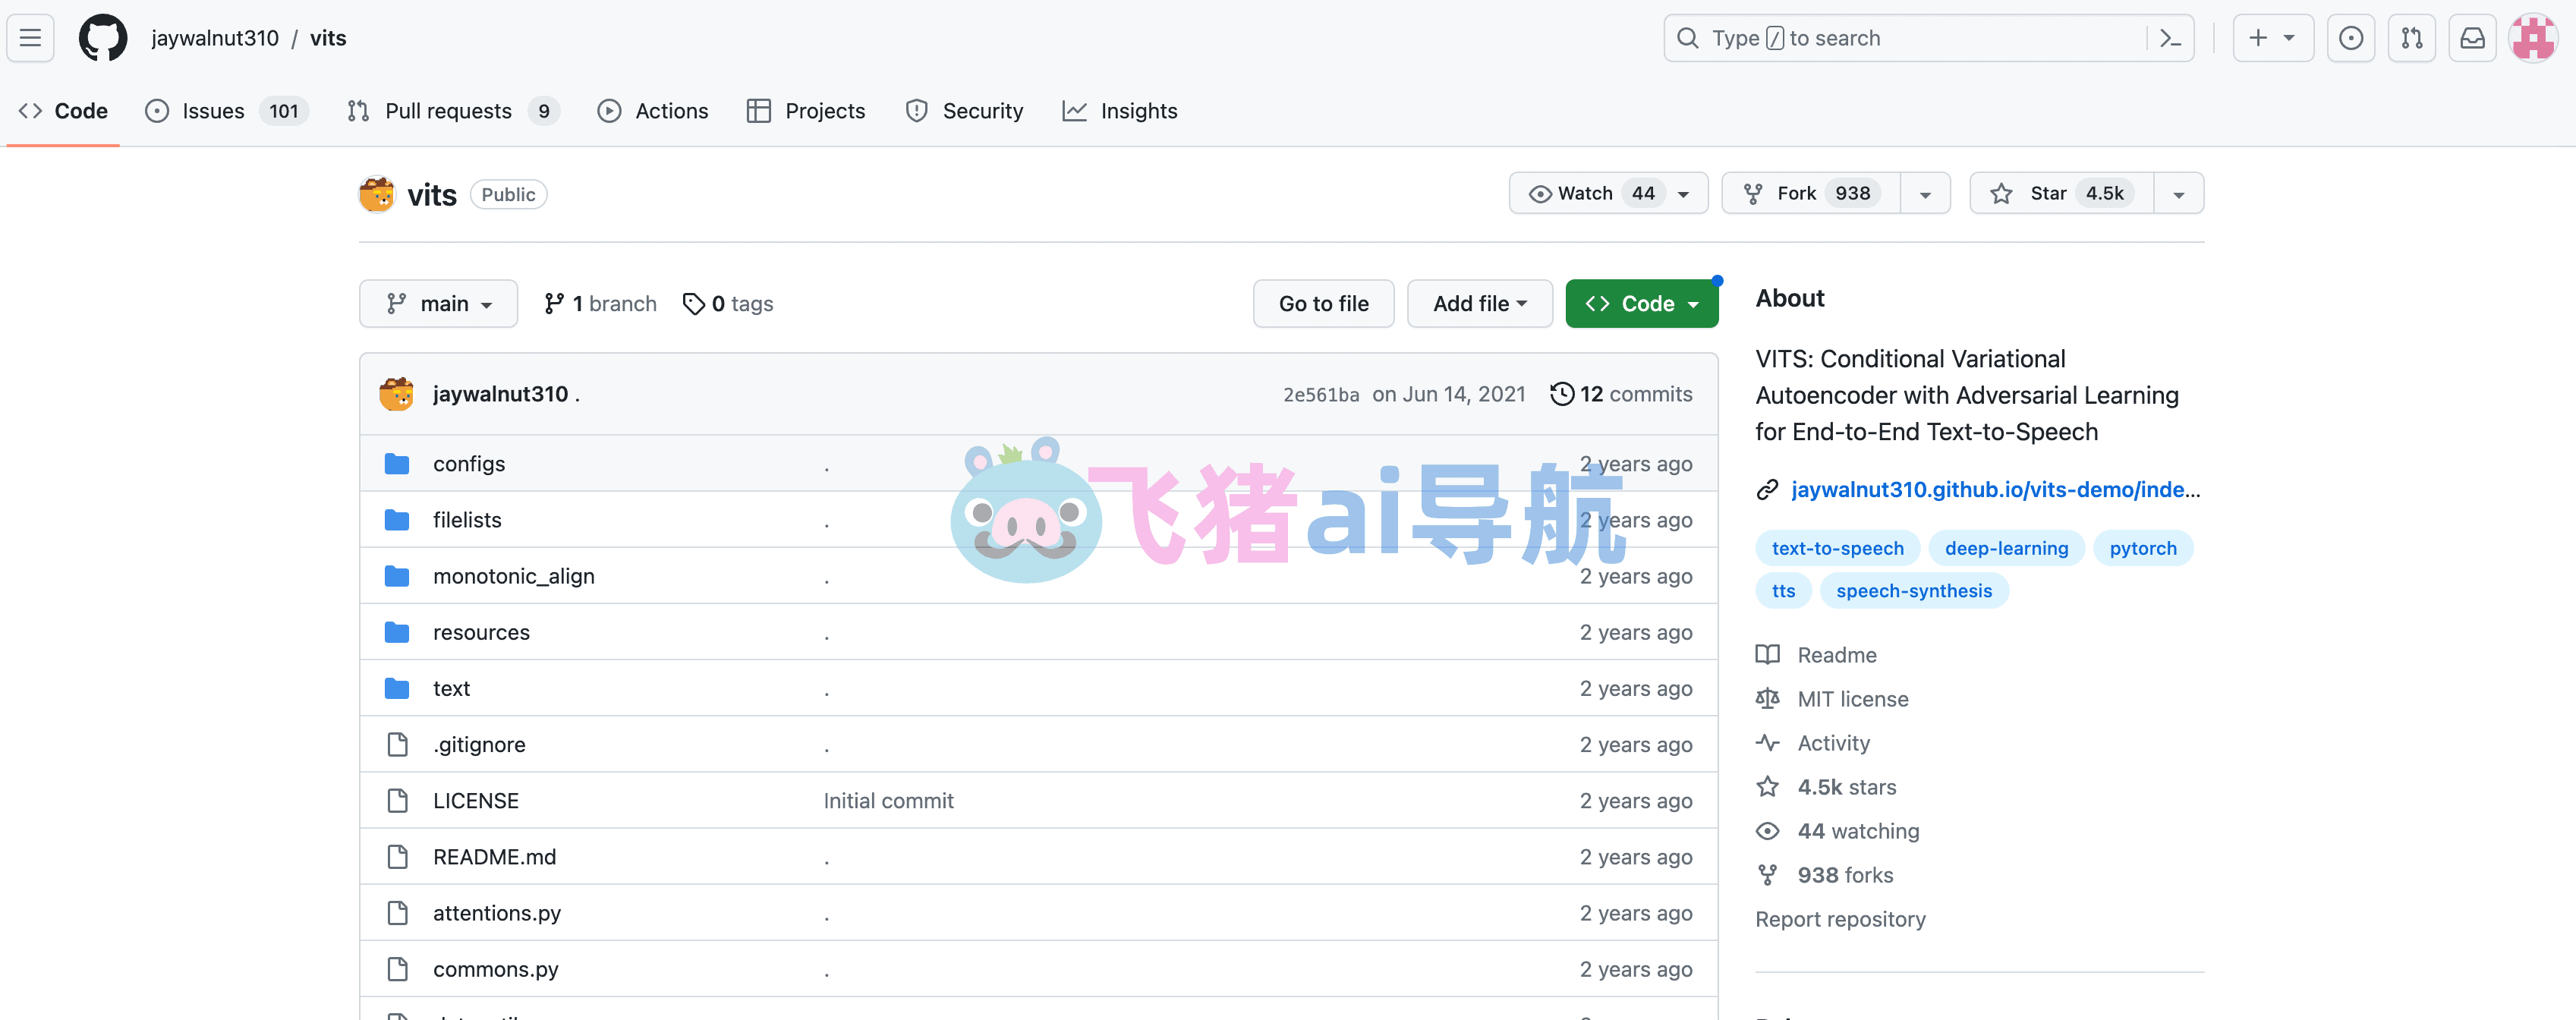Open the notifications inbox icon
Viewport: 2576px width, 1020px height.
coord(2472,38)
